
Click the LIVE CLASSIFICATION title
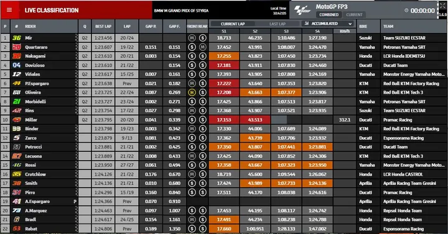click(x=52, y=11)
